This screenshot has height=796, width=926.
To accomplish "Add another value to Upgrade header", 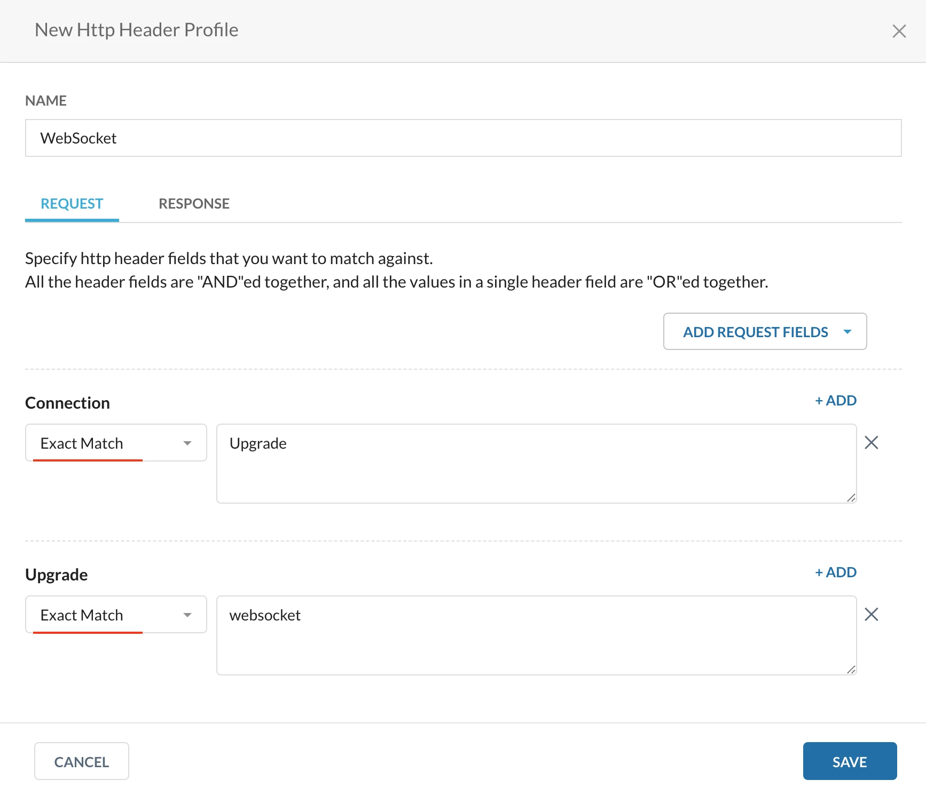I will pos(836,572).
